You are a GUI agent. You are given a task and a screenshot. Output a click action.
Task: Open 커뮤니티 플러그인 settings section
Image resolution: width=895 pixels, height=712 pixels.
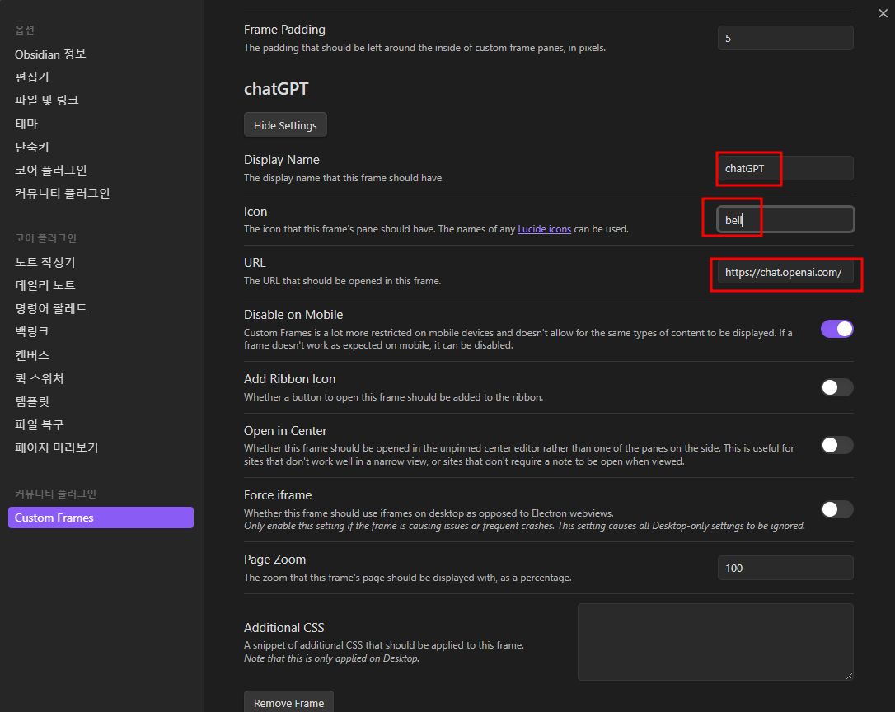(62, 194)
